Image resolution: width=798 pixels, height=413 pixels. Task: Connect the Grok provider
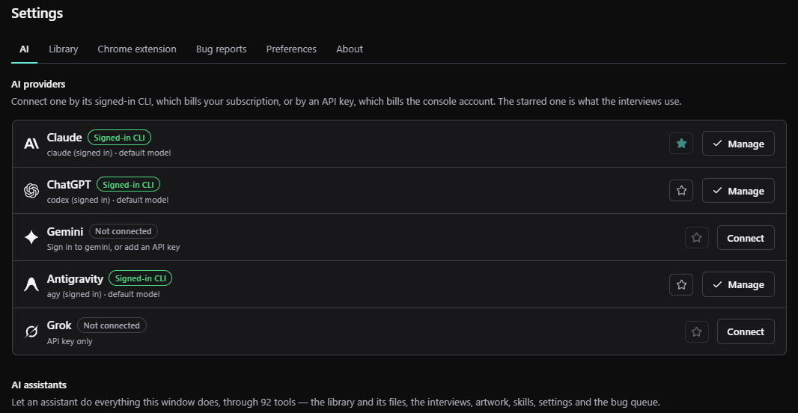[x=746, y=331]
